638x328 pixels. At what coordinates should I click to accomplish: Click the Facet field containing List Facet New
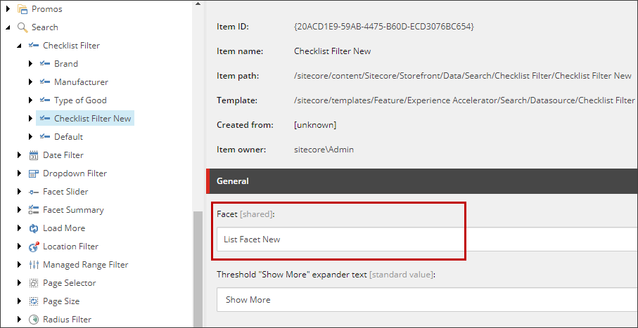point(427,240)
